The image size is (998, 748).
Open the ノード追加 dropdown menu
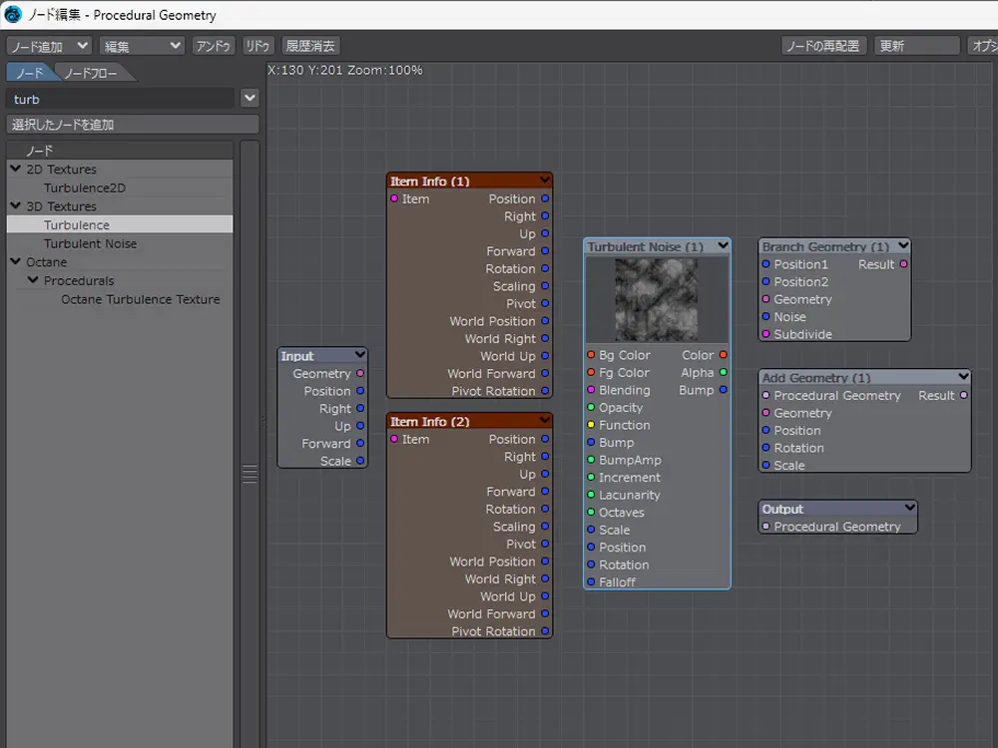(x=49, y=46)
